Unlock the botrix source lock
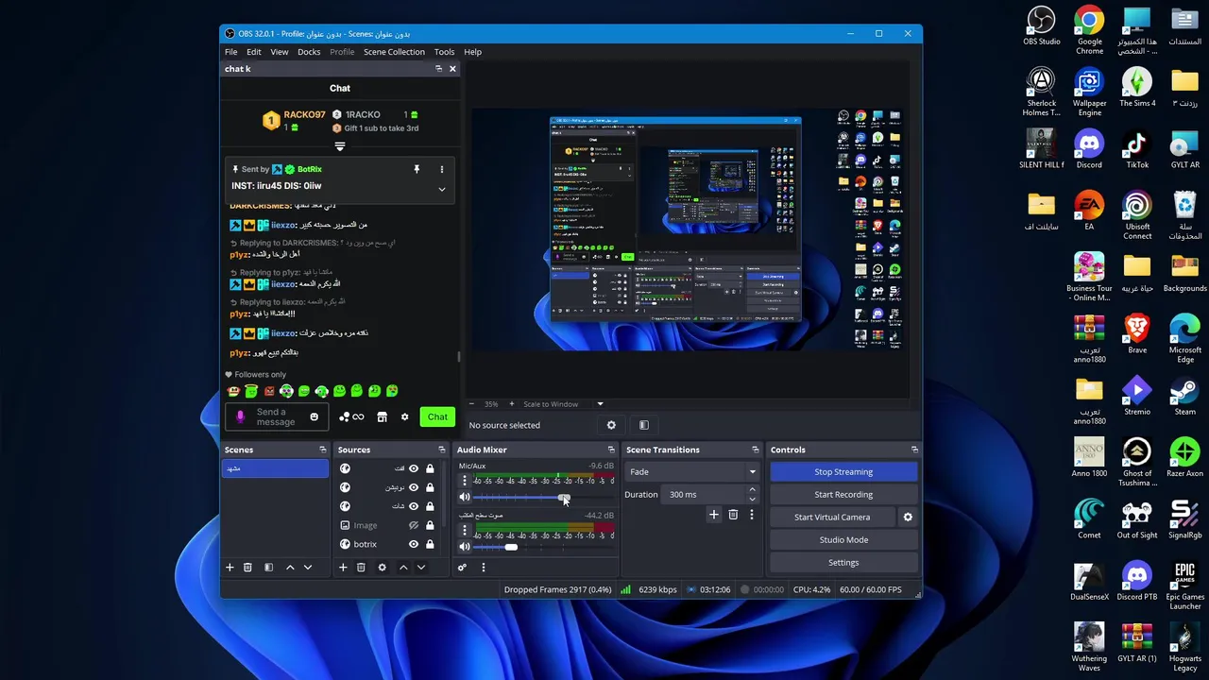 click(430, 544)
